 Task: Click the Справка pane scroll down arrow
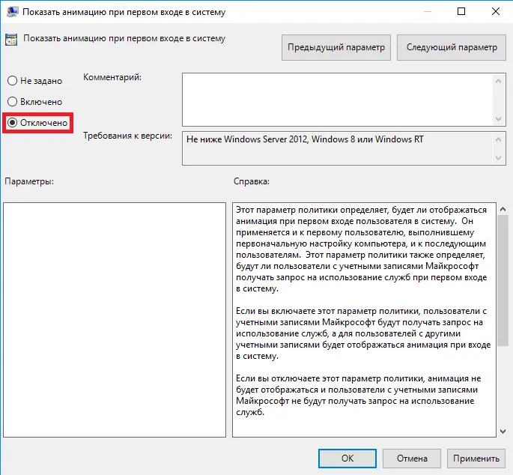tap(503, 432)
